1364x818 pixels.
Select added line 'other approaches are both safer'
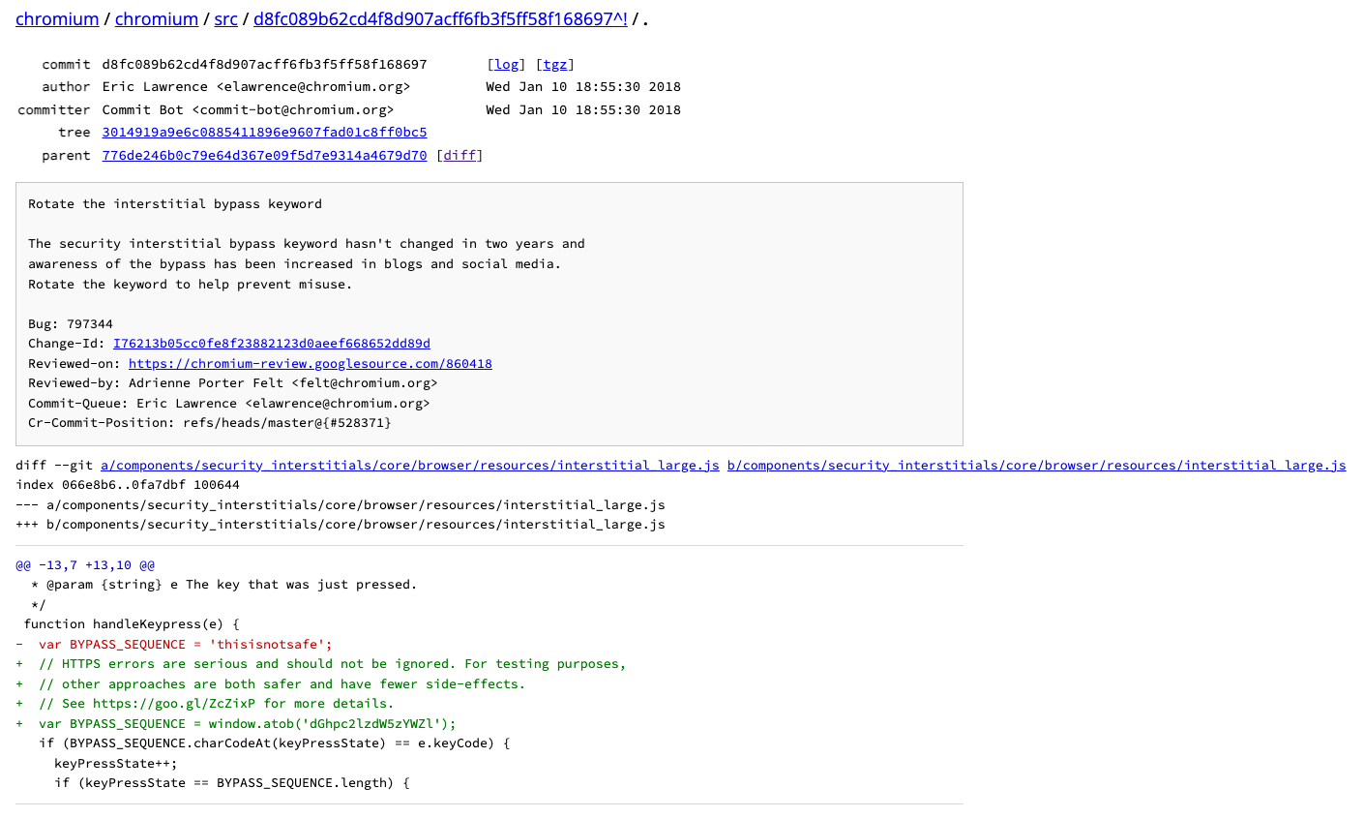pos(271,684)
